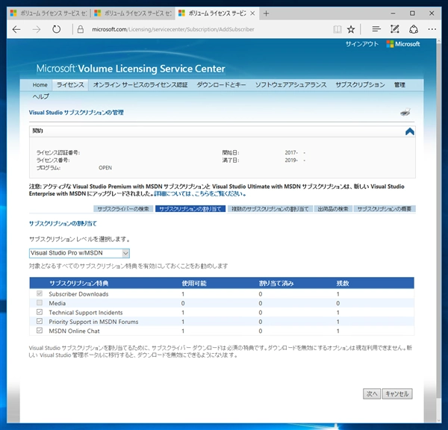Open reading view book icon
448x430 pixels.
337,29
